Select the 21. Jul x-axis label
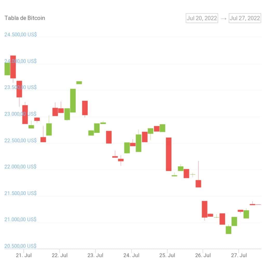The width and height of the screenshot is (266, 266). (24, 256)
